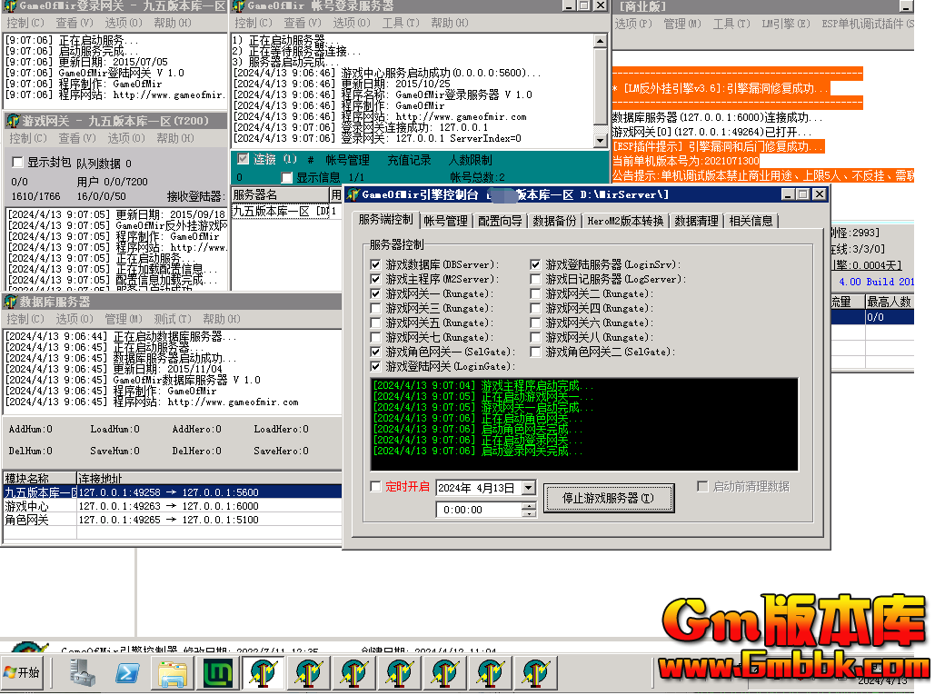This screenshot has height=695, width=935.
Task: Switch to the 帐号管理 tab
Action: [445, 221]
